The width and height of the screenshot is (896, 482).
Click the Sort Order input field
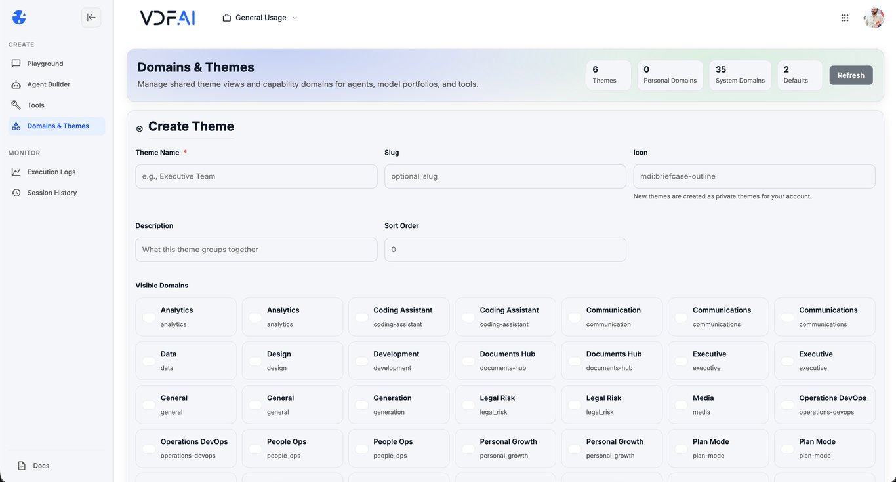pos(505,249)
